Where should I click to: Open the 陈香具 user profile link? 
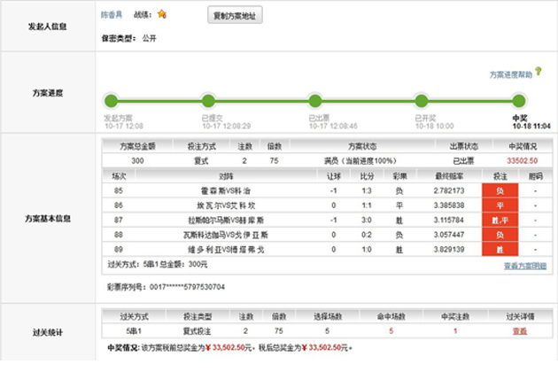click(x=112, y=15)
